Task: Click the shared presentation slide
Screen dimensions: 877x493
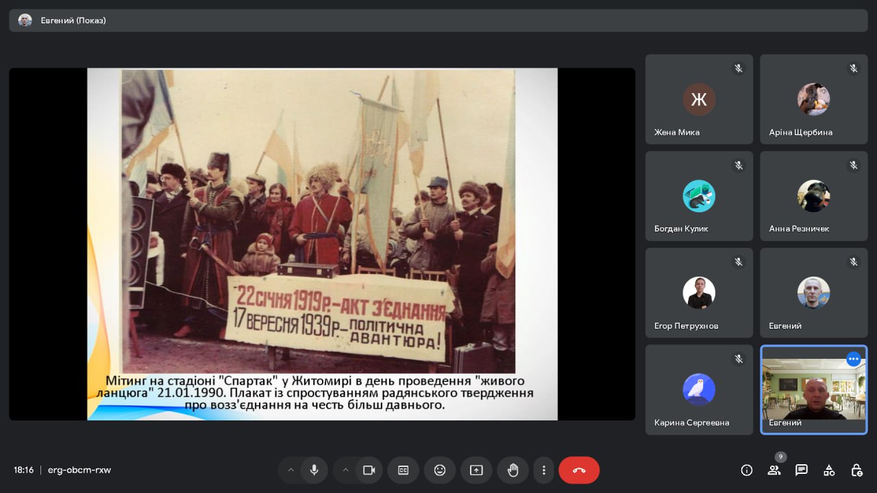Action: tap(322, 244)
